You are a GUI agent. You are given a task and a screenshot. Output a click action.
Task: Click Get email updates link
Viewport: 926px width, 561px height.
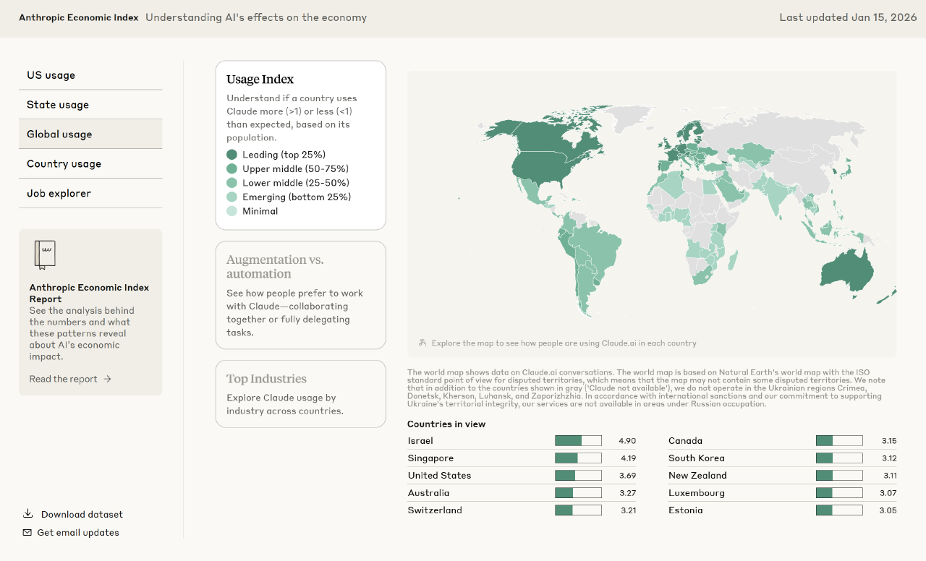(78, 533)
